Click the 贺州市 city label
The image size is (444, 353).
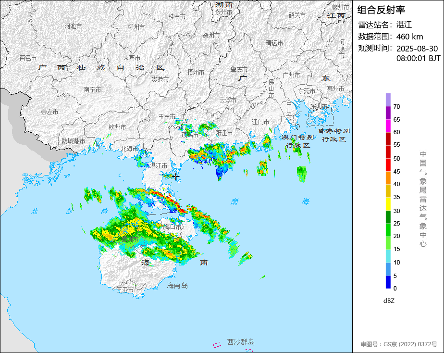(211, 35)
